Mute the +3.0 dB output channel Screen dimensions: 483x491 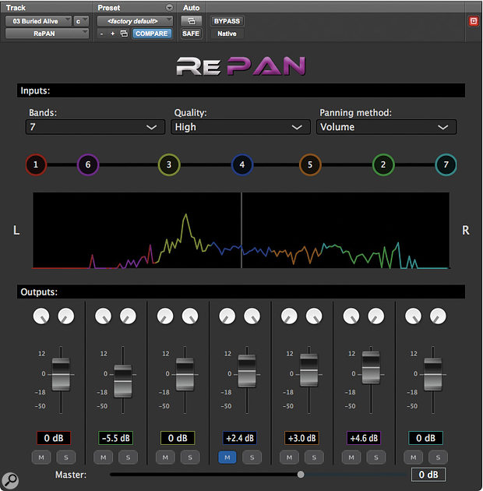coord(289,457)
